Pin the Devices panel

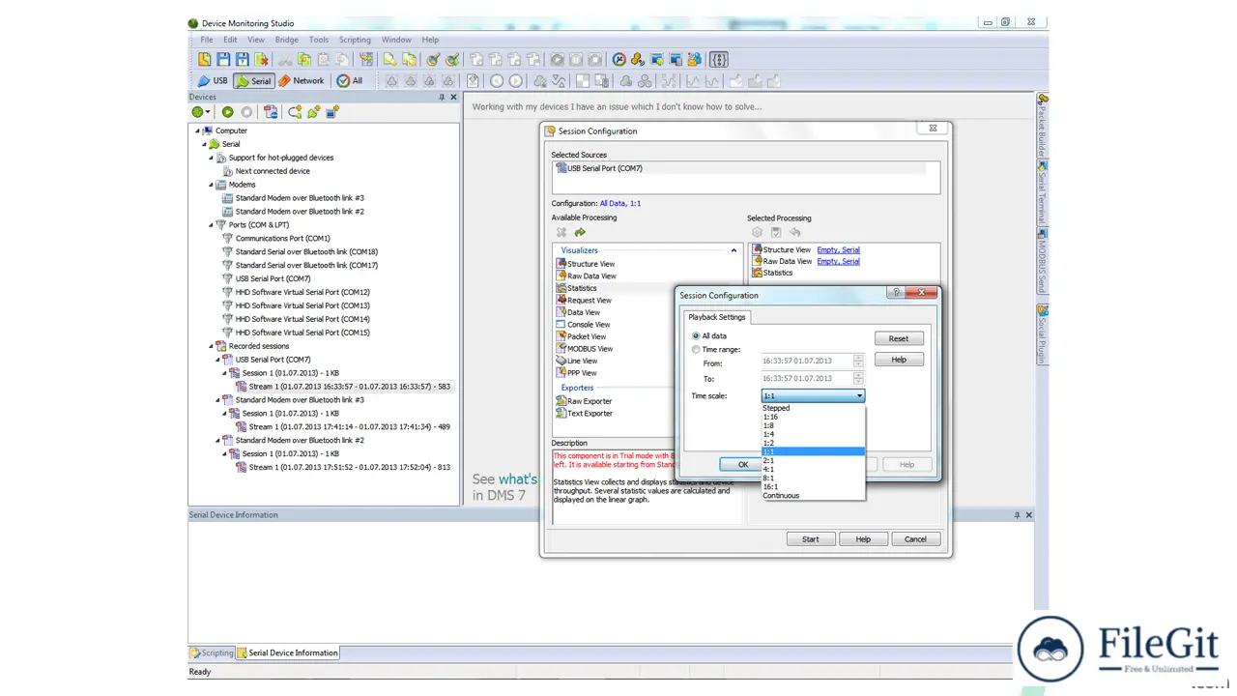[442, 97]
